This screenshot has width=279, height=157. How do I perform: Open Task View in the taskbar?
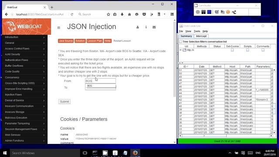coord(85,153)
